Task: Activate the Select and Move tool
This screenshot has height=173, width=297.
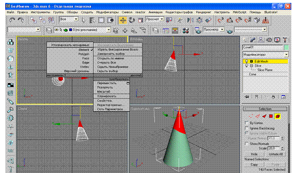Action: (123, 20)
